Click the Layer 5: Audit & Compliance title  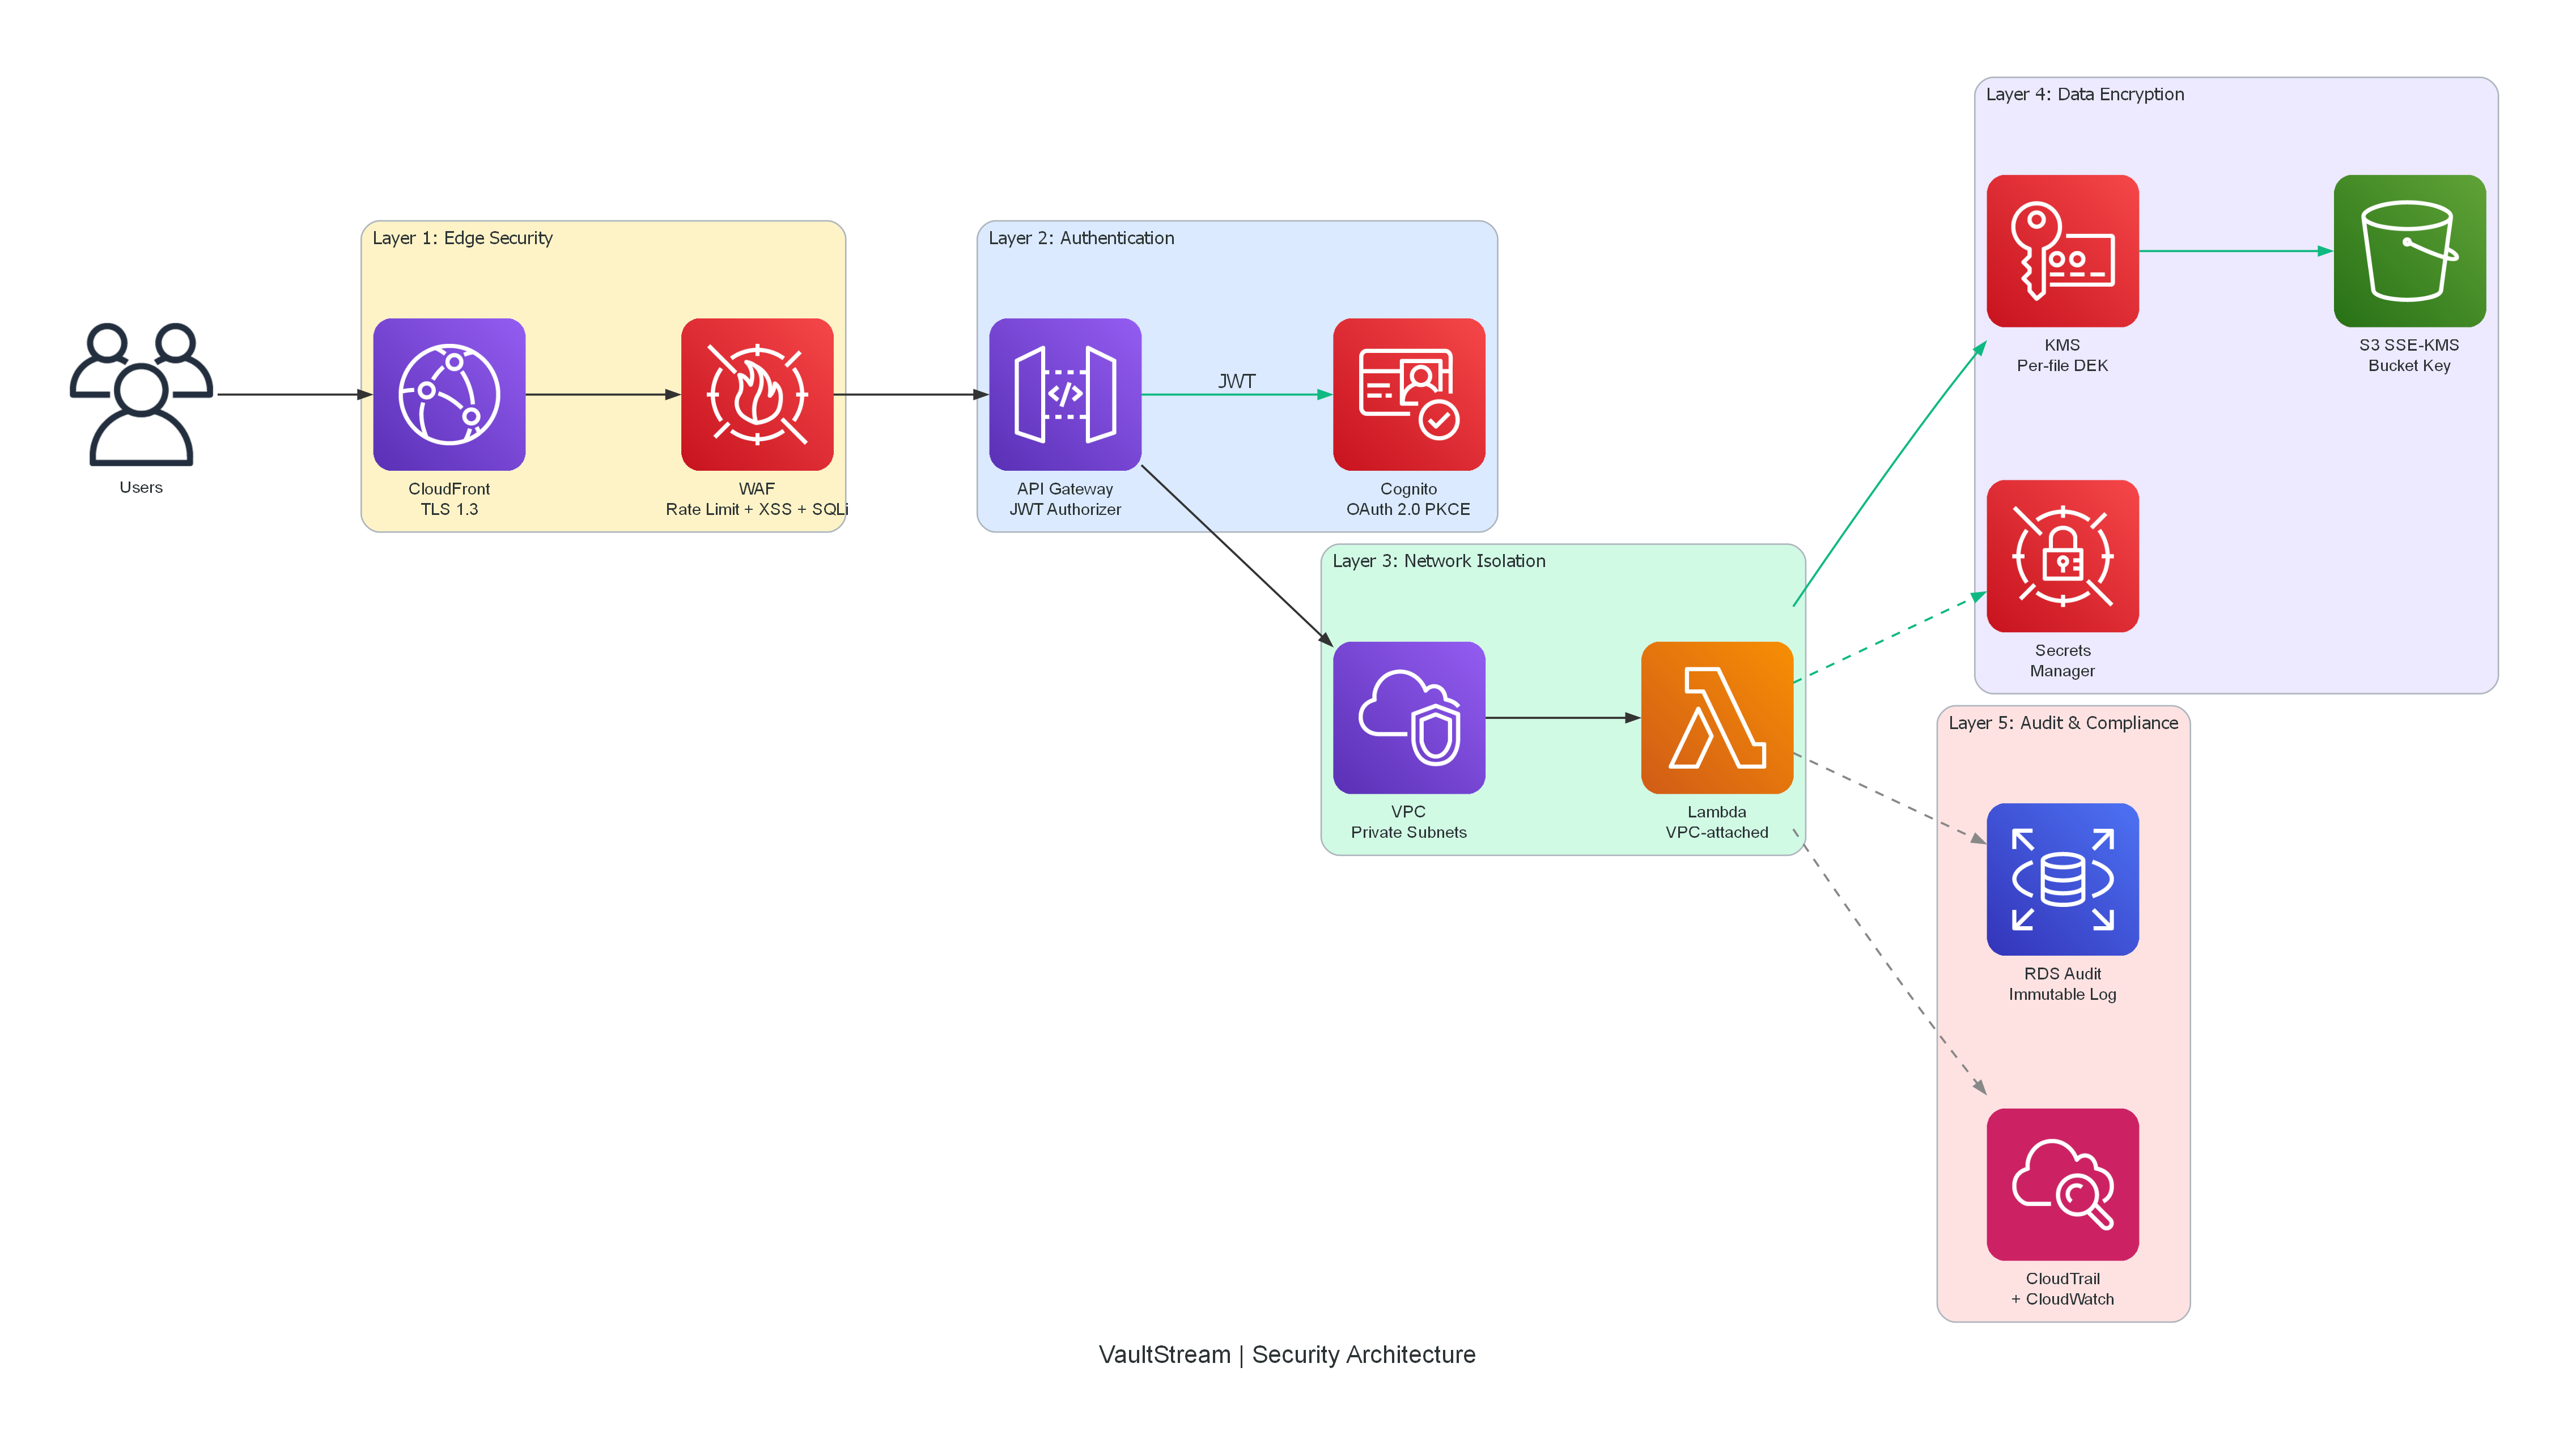point(2063,722)
